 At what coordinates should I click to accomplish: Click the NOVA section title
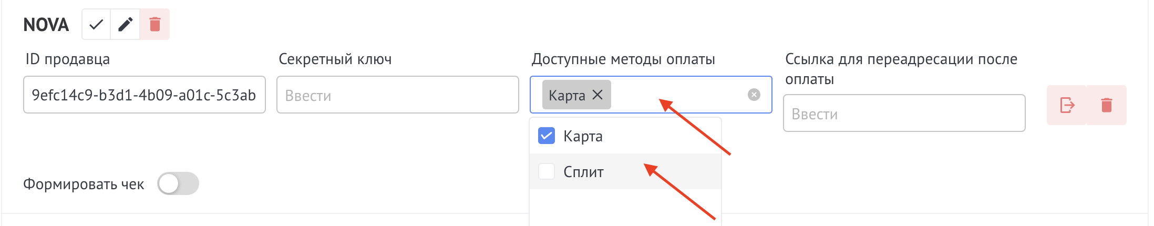pos(46,25)
